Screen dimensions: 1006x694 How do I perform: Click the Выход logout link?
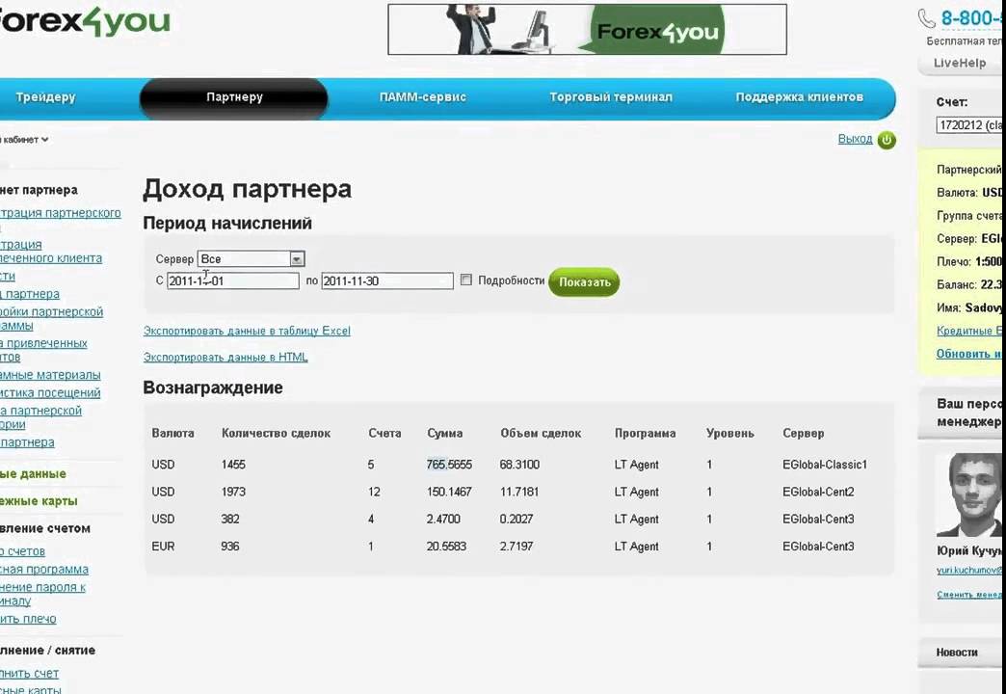coord(856,139)
